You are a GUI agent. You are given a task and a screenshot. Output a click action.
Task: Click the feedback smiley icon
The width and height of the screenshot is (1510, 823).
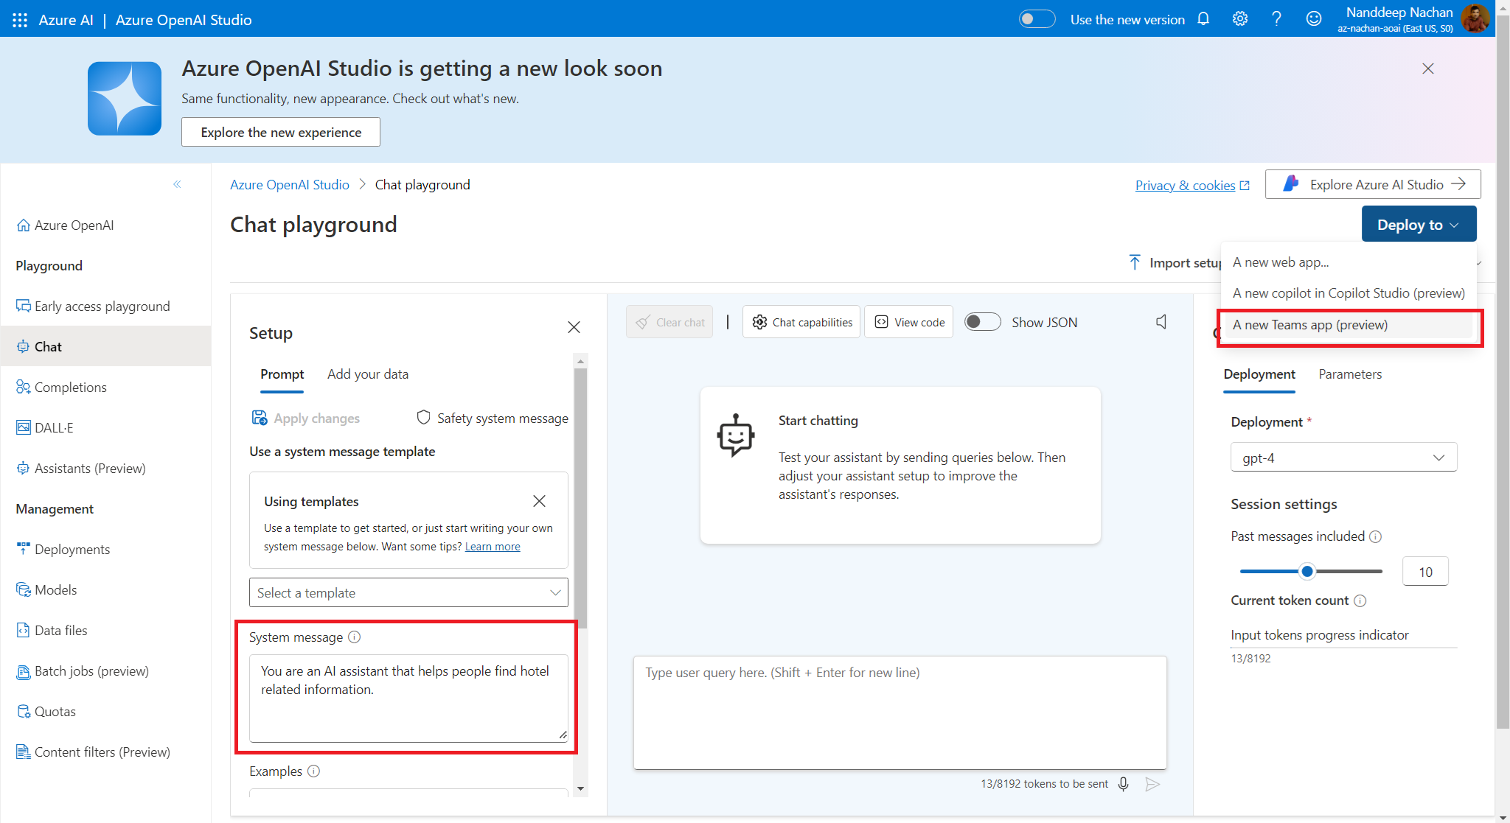pyautogui.click(x=1314, y=19)
